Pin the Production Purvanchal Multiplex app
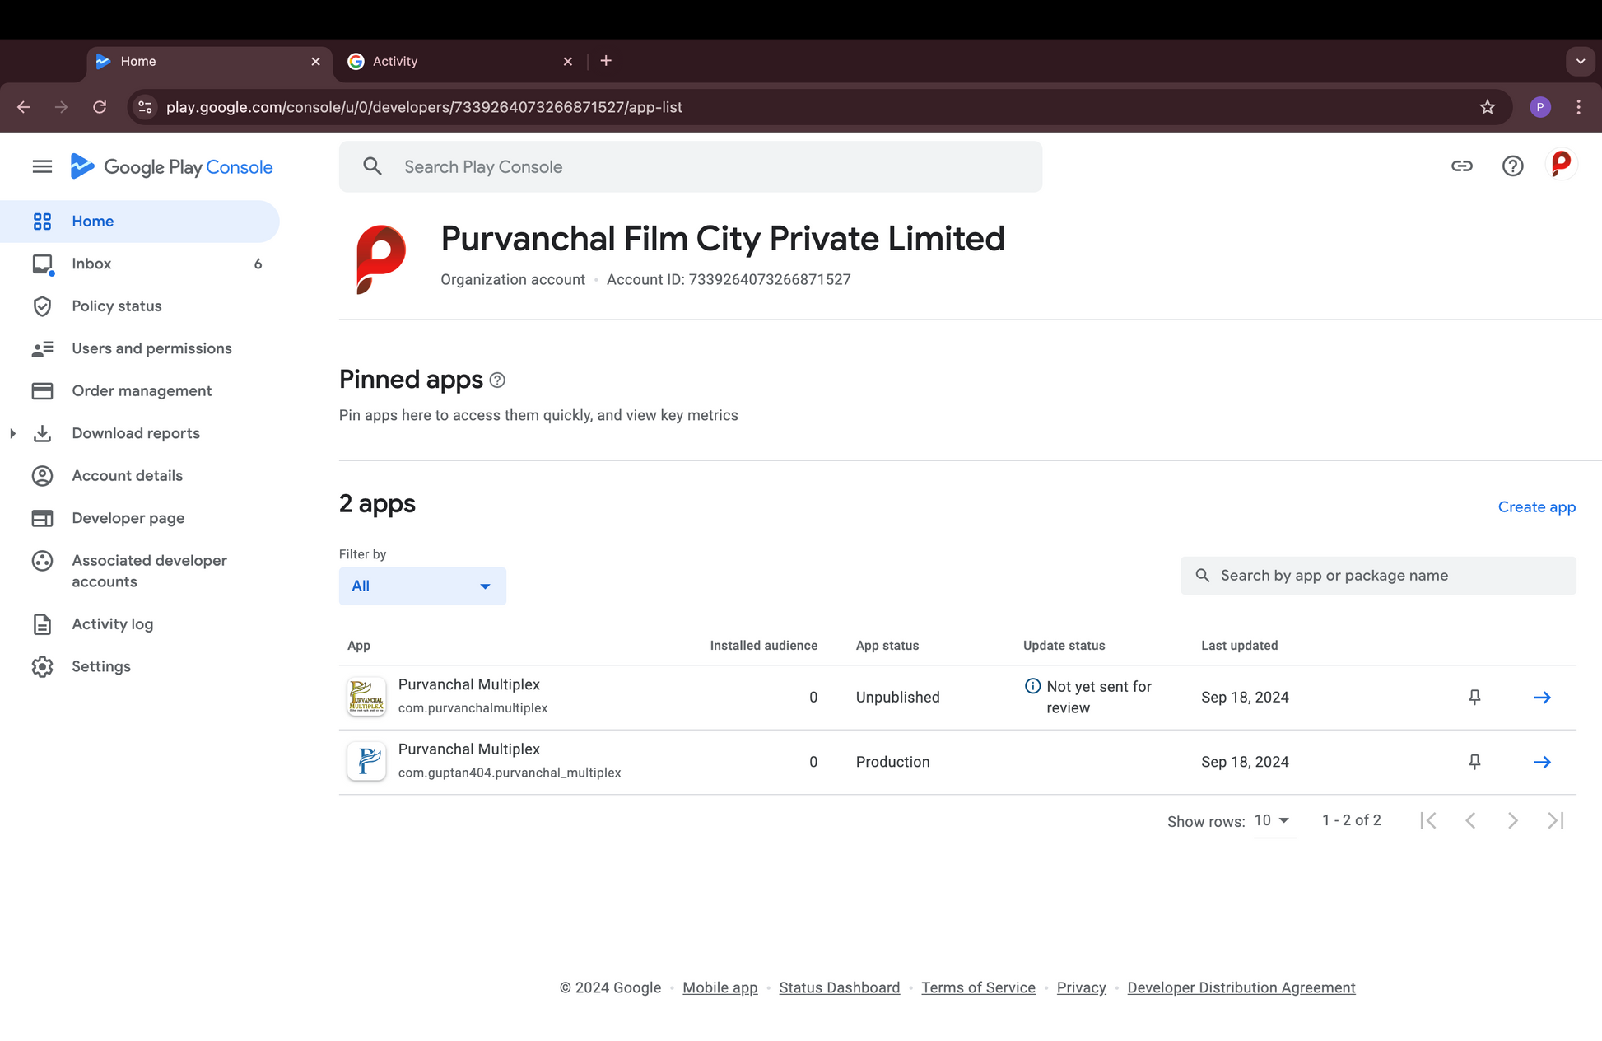Image resolution: width=1602 pixels, height=1041 pixels. (x=1474, y=763)
